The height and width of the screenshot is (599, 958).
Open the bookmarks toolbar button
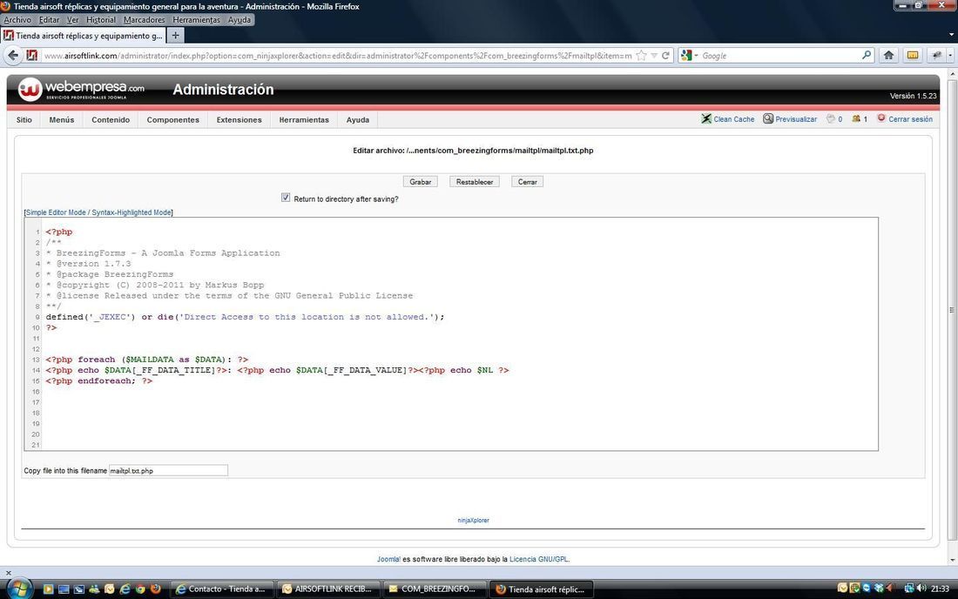coord(912,56)
